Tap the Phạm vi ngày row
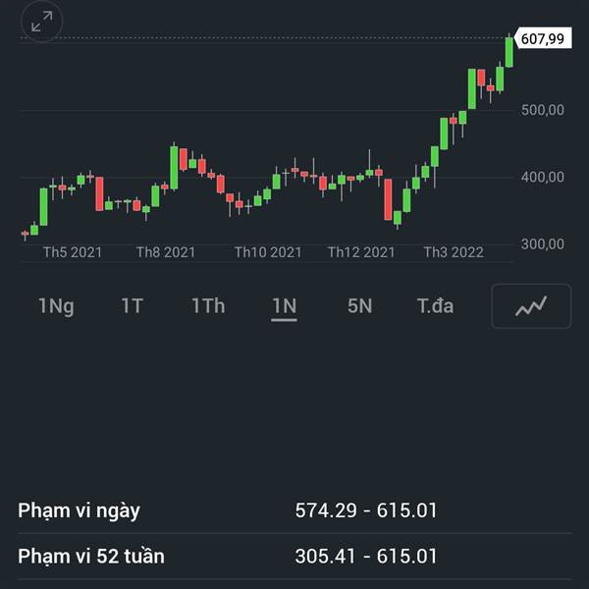This screenshot has height=589, width=589. (x=294, y=510)
